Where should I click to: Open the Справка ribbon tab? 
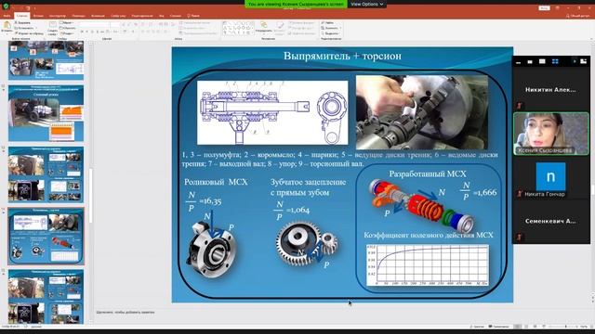click(x=176, y=16)
